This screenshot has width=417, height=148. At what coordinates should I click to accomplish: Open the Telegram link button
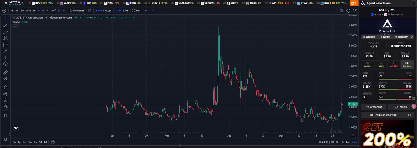[401, 37]
